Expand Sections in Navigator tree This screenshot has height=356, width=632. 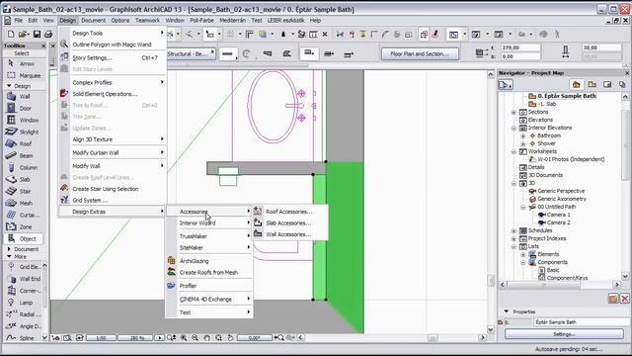coord(513,112)
